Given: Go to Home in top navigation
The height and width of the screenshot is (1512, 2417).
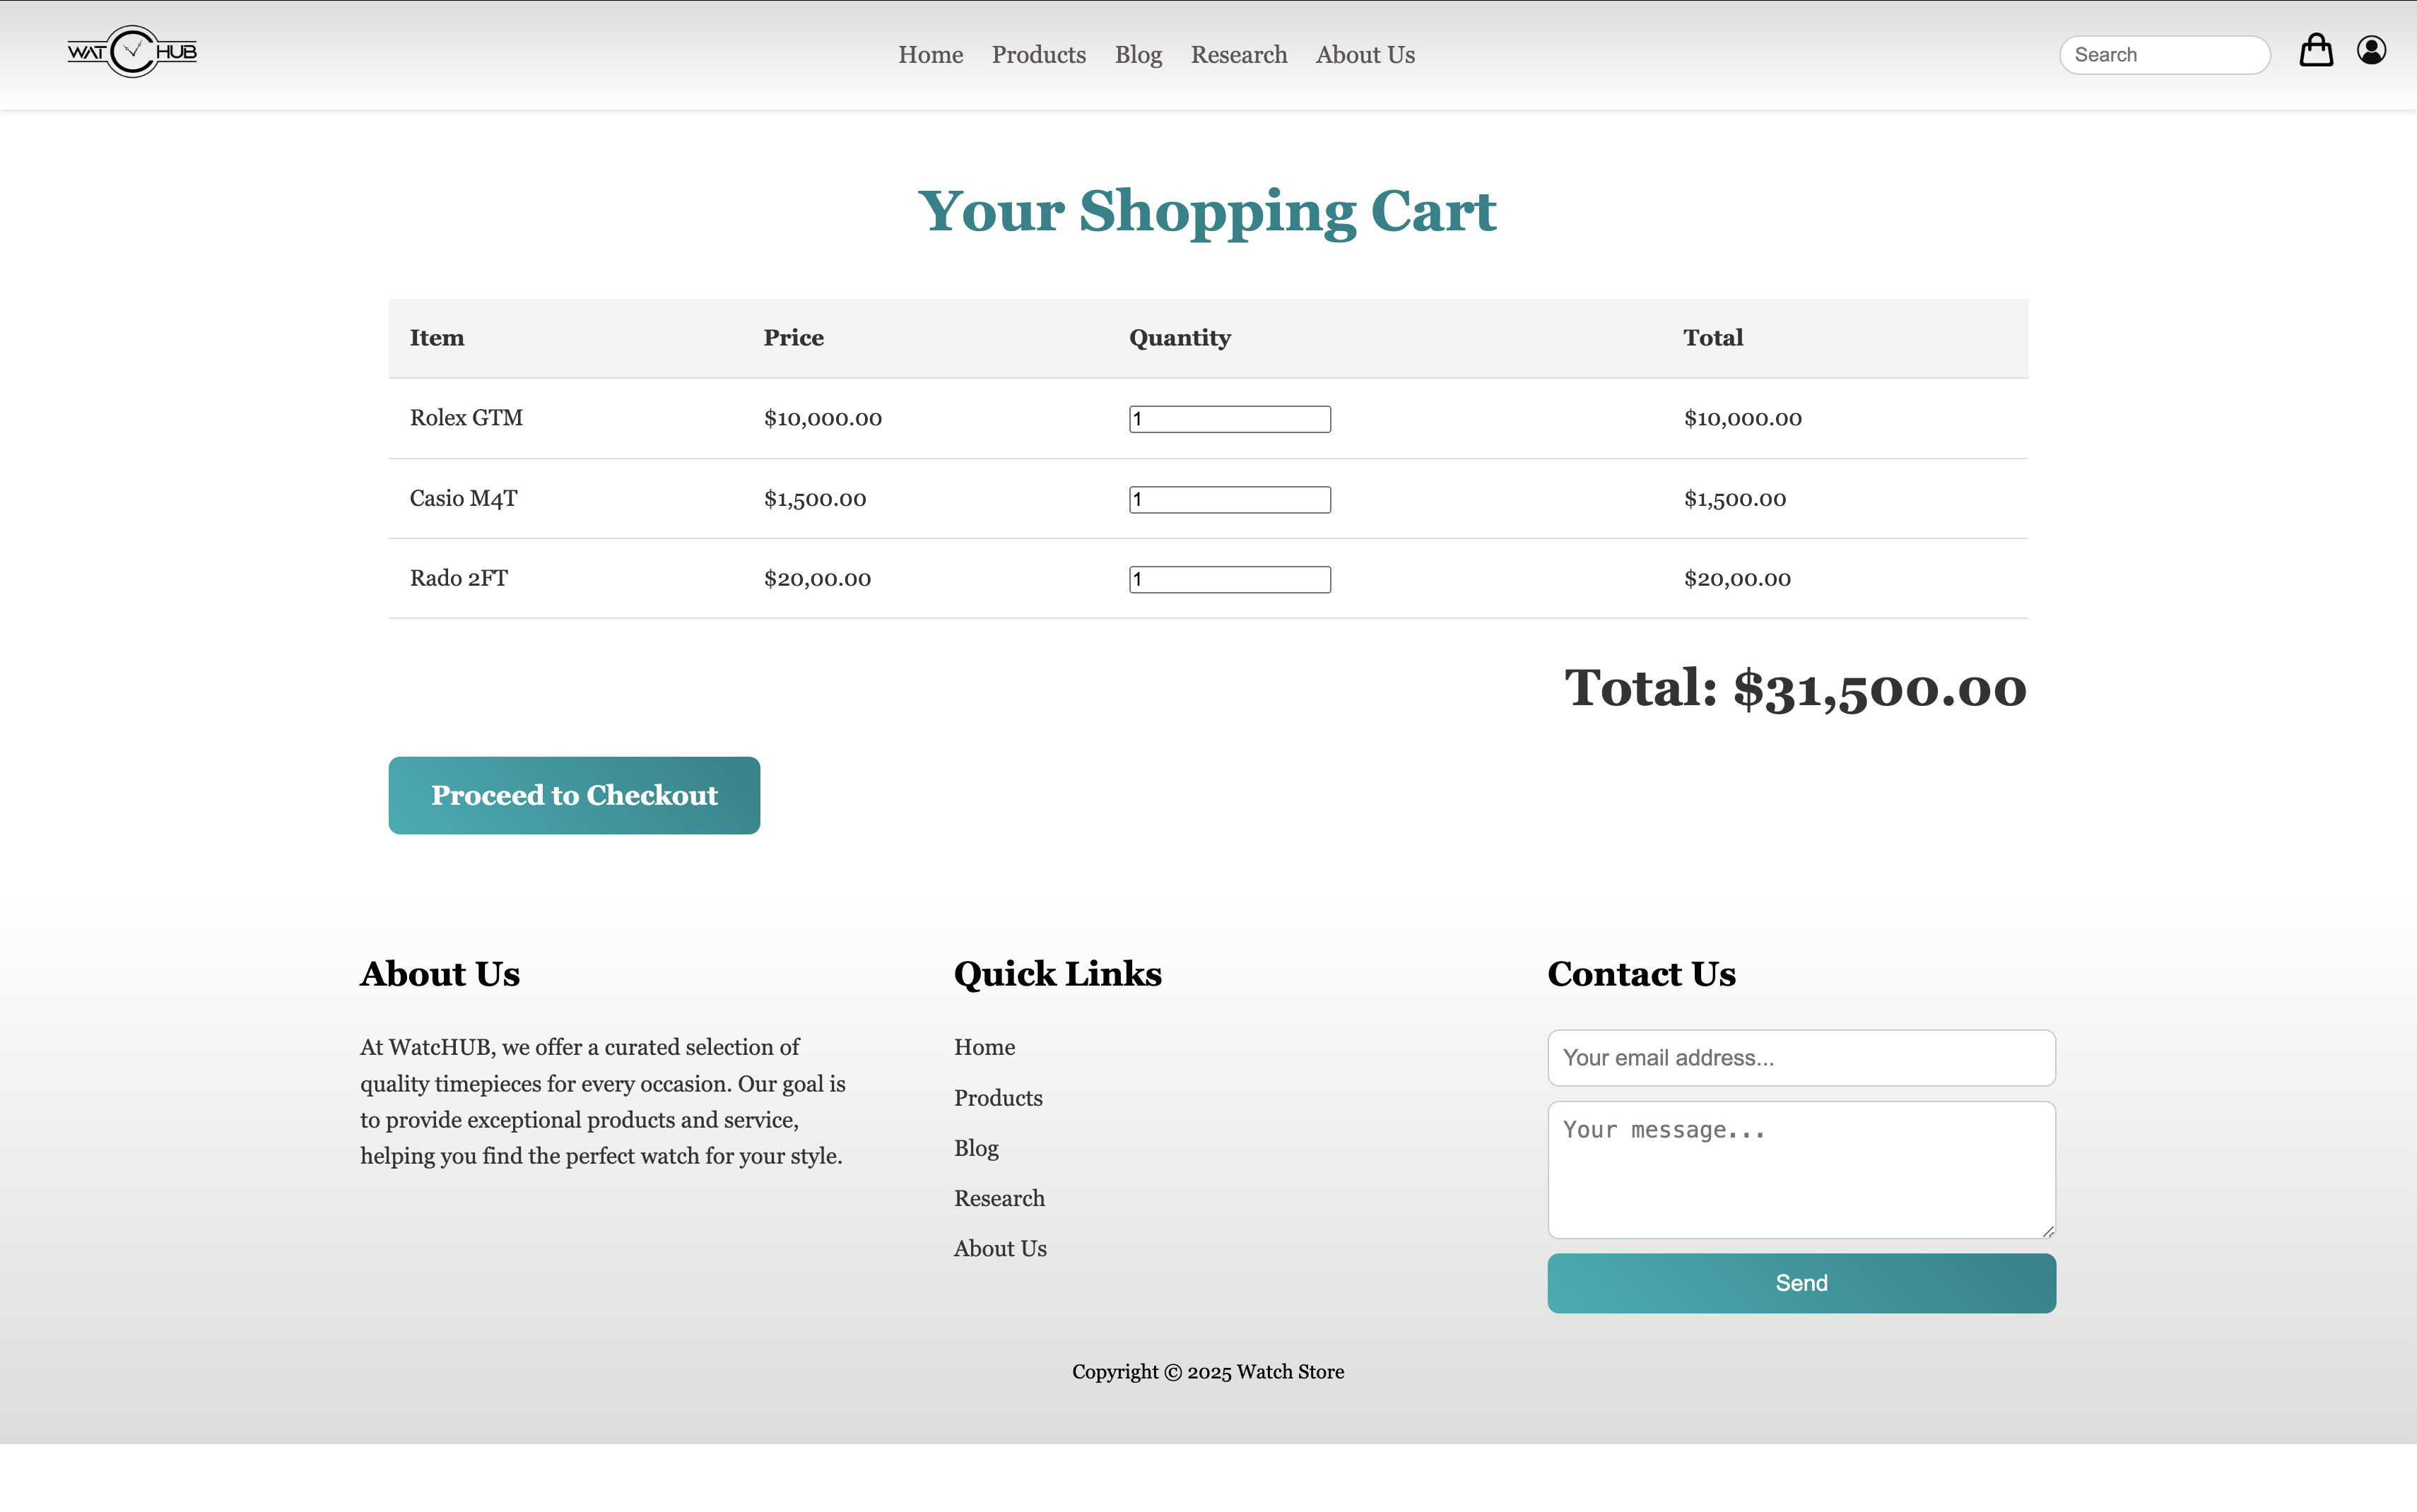Looking at the screenshot, I should coord(930,55).
